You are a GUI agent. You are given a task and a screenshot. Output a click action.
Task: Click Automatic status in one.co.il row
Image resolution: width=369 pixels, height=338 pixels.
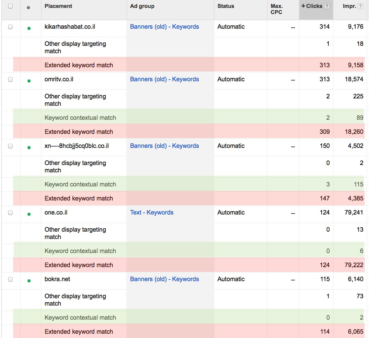click(x=231, y=212)
